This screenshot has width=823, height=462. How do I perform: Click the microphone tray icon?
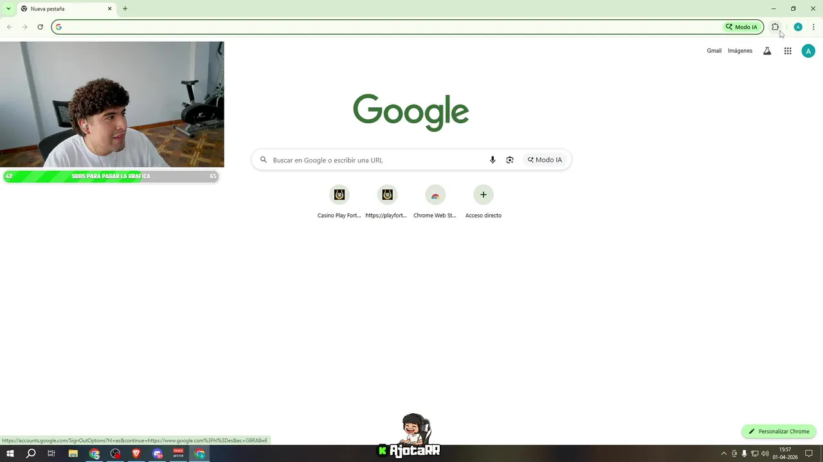[745, 454]
